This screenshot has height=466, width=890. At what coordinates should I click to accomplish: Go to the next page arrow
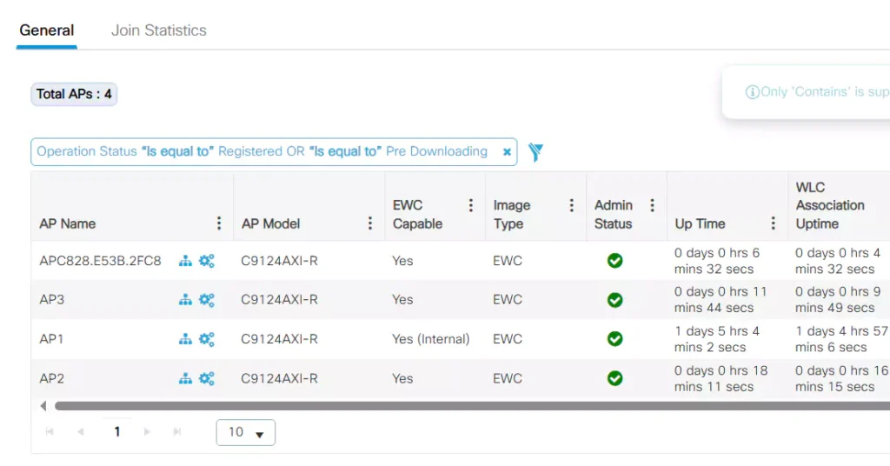(147, 432)
